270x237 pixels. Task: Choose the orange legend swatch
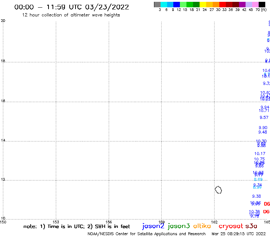click(x=216, y=4)
